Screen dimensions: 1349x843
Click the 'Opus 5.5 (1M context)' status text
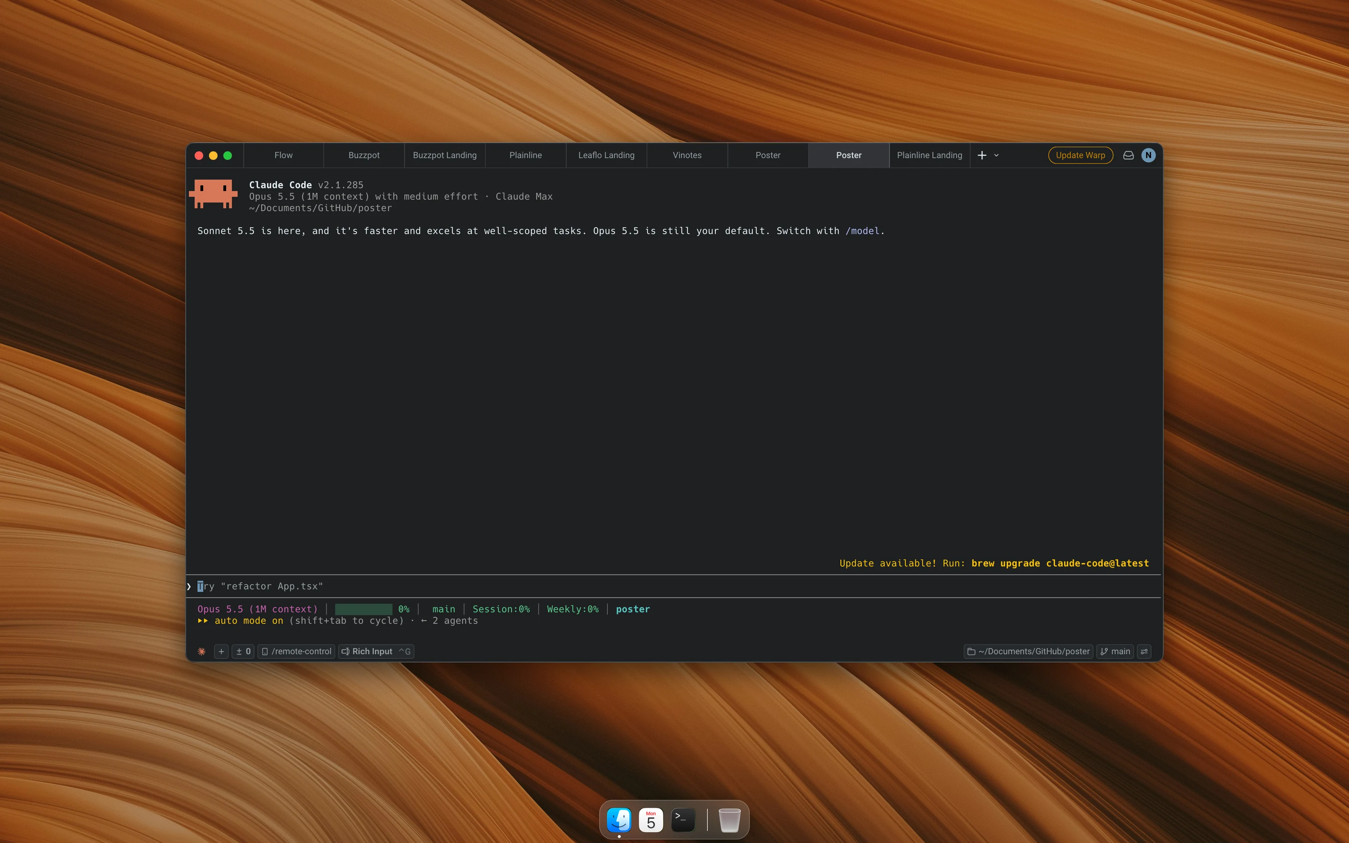(x=258, y=609)
